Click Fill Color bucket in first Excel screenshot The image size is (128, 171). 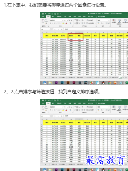63,23
